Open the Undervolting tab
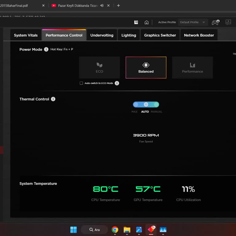The height and width of the screenshot is (236, 236). [x=102, y=35]
